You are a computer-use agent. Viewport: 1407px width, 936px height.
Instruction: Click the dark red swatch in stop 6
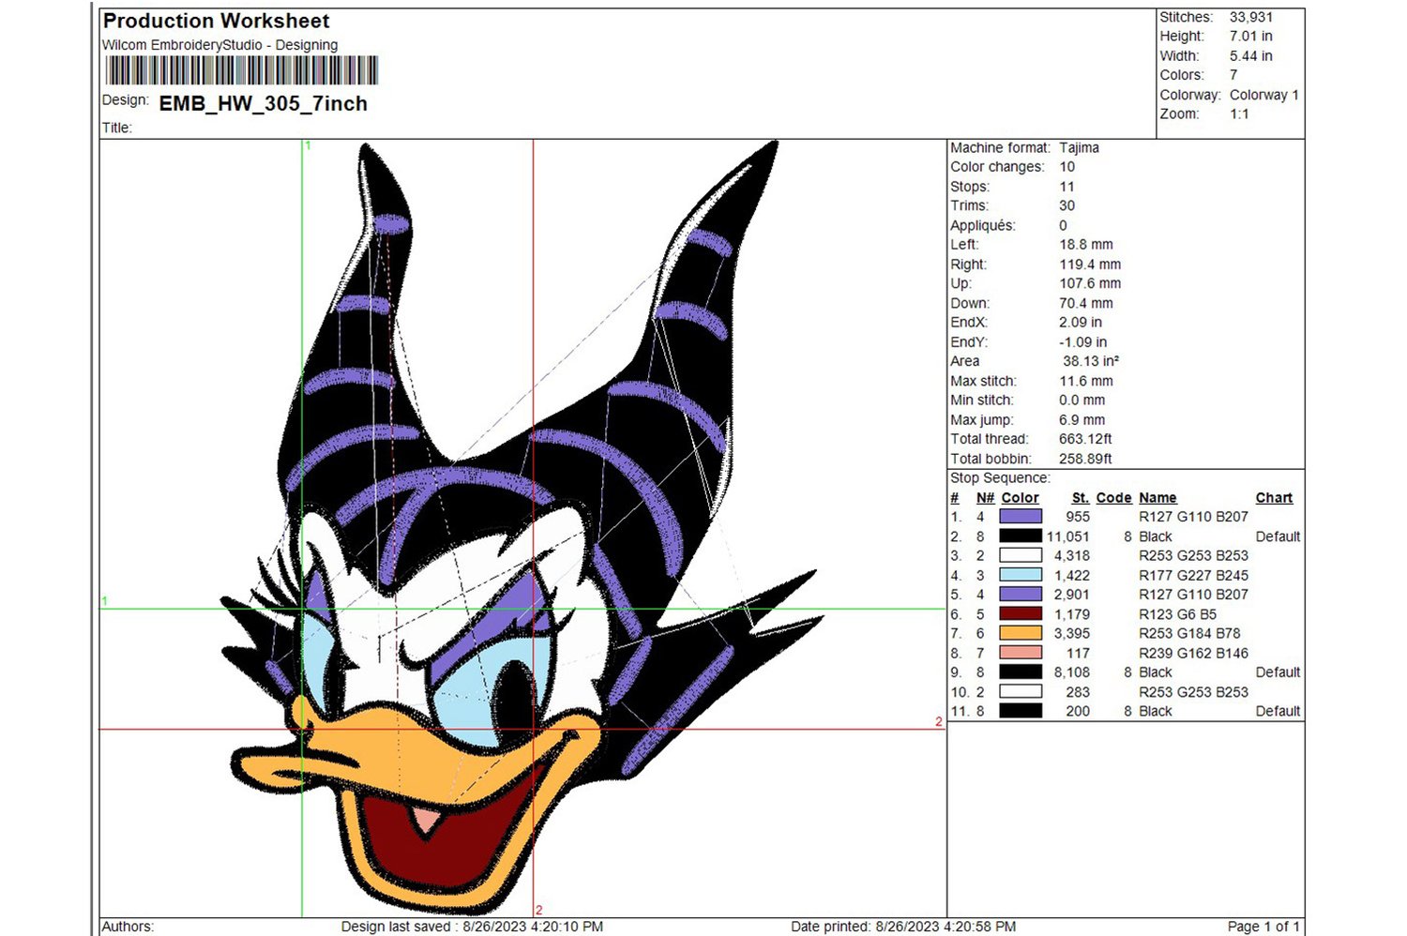coord(1021,614)
